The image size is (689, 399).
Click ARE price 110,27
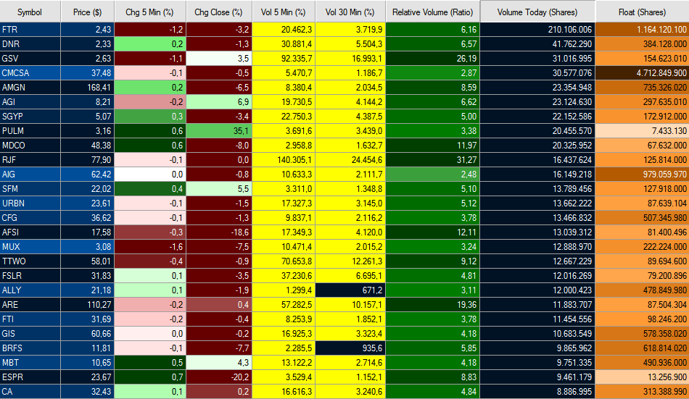pos(88,305)
